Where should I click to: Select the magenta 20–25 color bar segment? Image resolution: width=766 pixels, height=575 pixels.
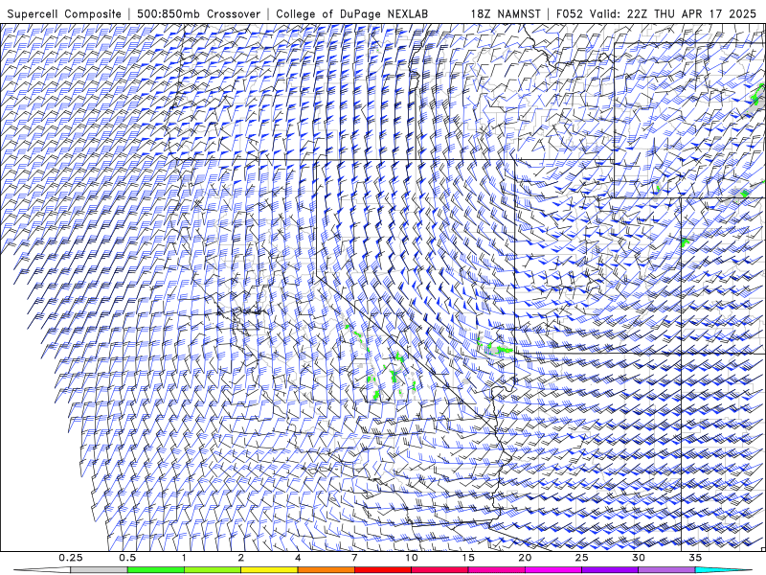point(553,570)
